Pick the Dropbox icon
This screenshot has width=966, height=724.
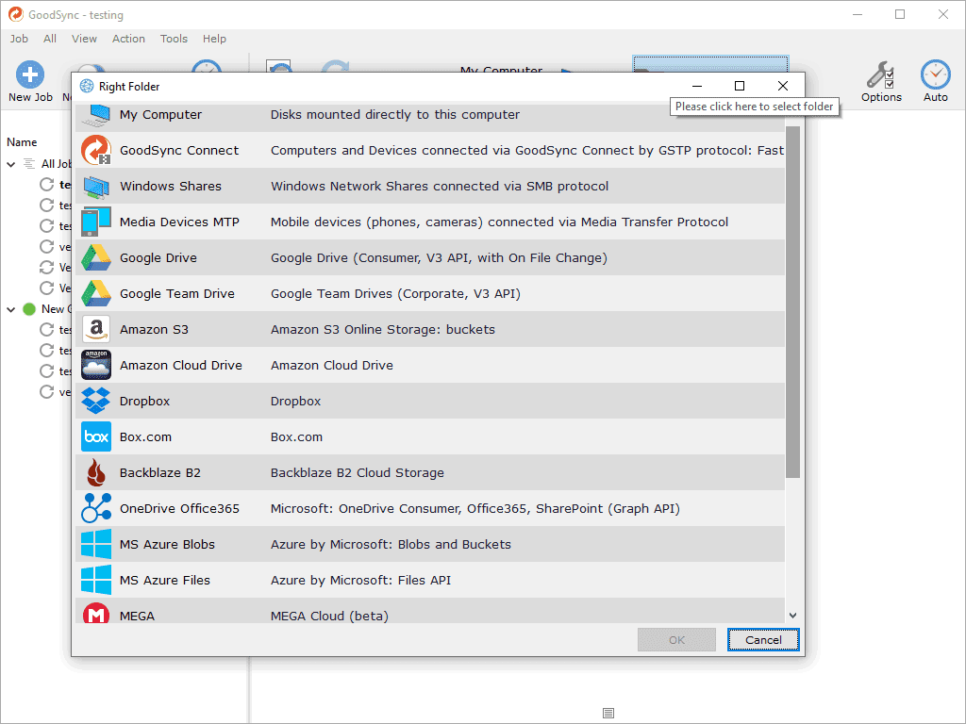pyautogui.click(x=96, y=401)
